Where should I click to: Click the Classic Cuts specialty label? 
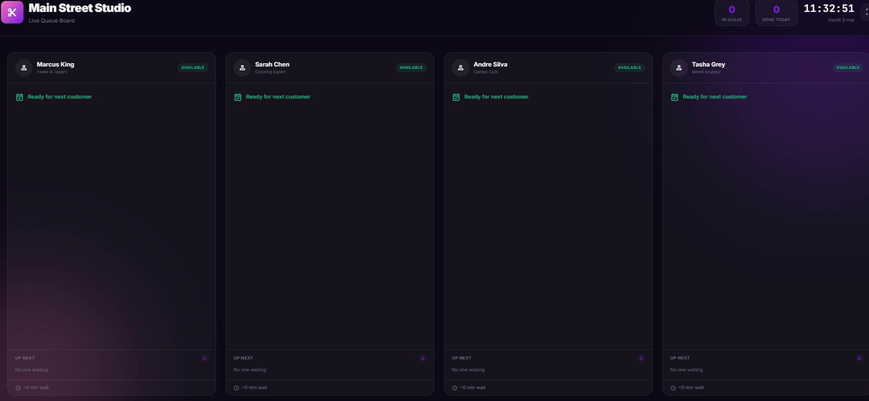[486, 72]
